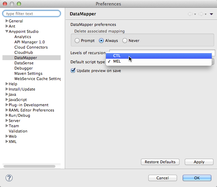This screenshot has width=217, height=187.
Task: Expand the General tree node
Action: (x=7, y=21)
